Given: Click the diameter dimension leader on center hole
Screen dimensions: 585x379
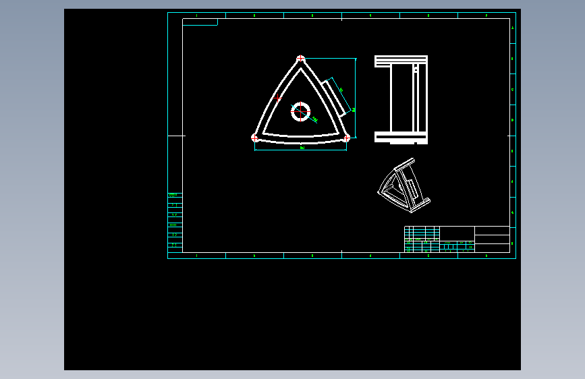Looking at the screenshot, I should (305, 114).
